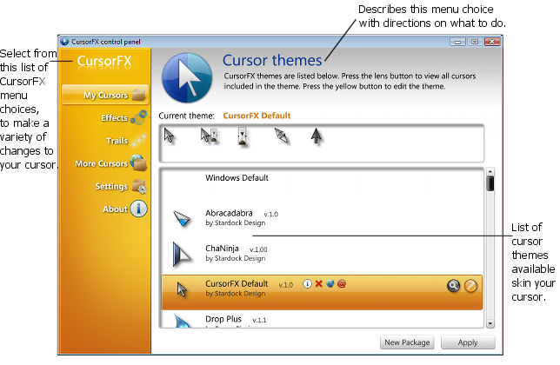560x365 pixels.
Task: Click the scrollbar up arrow
Action: point(490,171)
